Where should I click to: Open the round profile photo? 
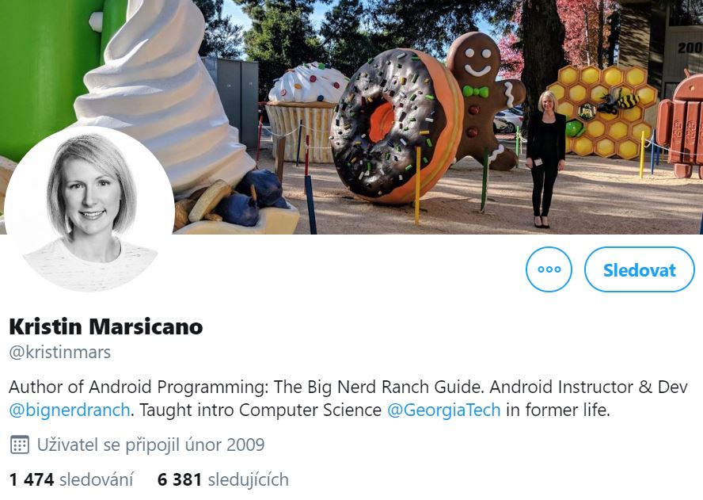(x=89, y=211)
